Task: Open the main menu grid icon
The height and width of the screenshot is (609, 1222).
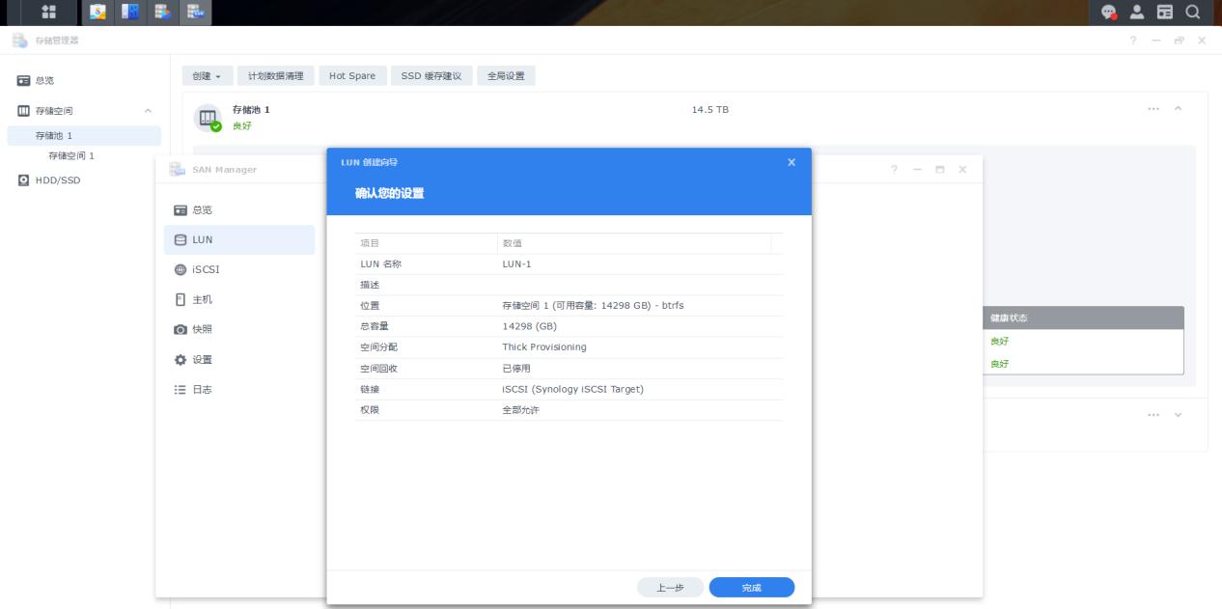Action: (x=46, y=12)
